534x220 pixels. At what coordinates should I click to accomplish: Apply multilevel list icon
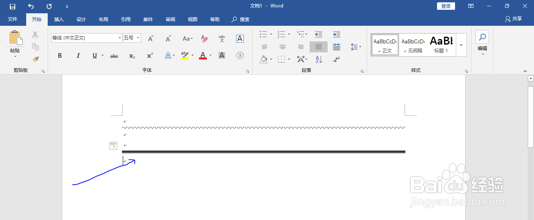click(x=300, y=34)
